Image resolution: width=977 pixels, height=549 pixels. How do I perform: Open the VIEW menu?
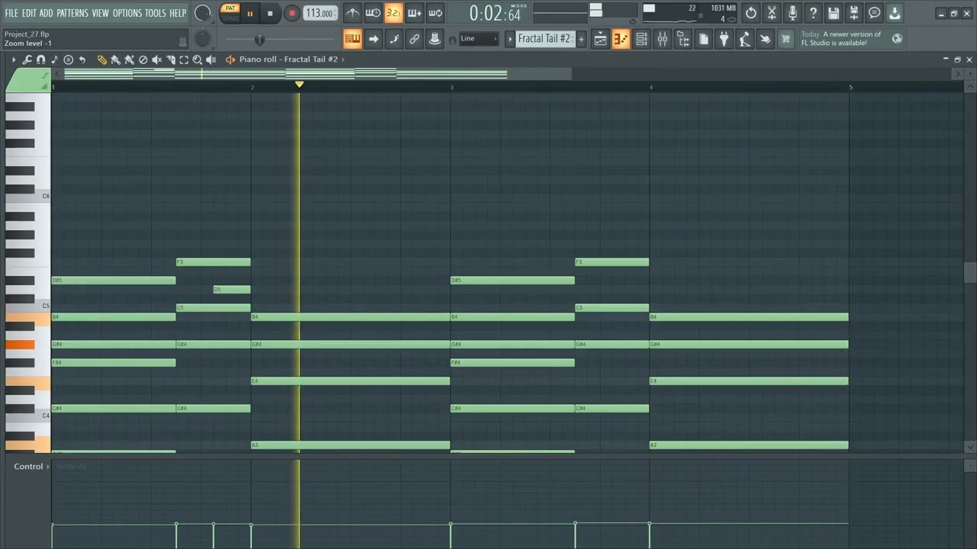tap(101, 13)
